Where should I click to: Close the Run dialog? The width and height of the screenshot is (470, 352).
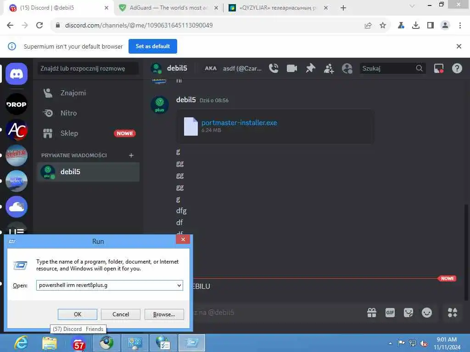(183, 239)
